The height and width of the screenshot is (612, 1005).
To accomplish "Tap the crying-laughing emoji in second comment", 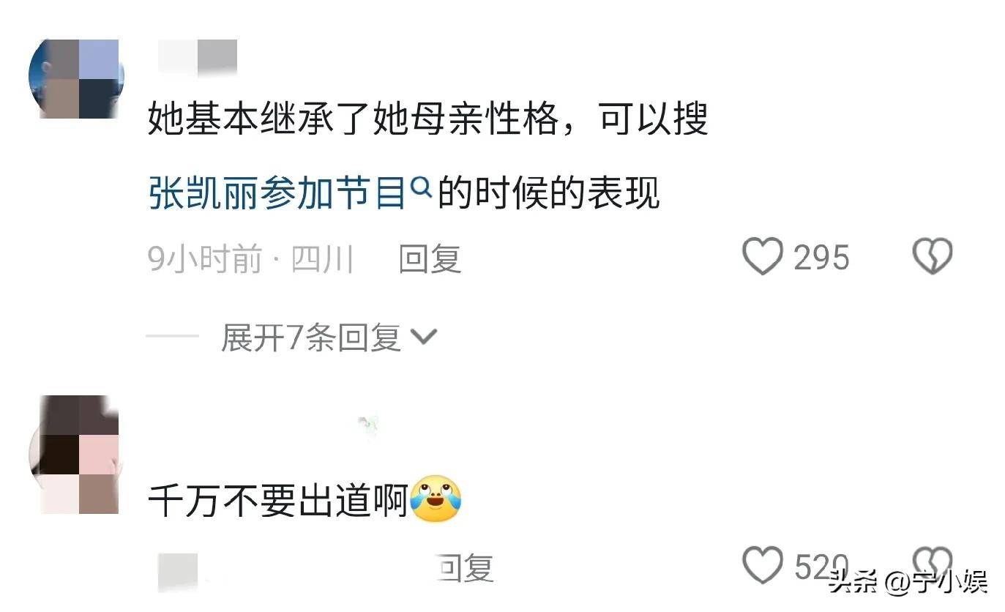I will [436, 499].
